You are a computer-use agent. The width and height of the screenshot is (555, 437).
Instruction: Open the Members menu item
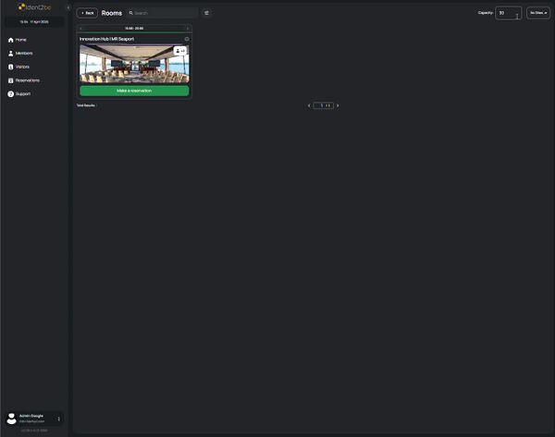[x=24, y=54]
